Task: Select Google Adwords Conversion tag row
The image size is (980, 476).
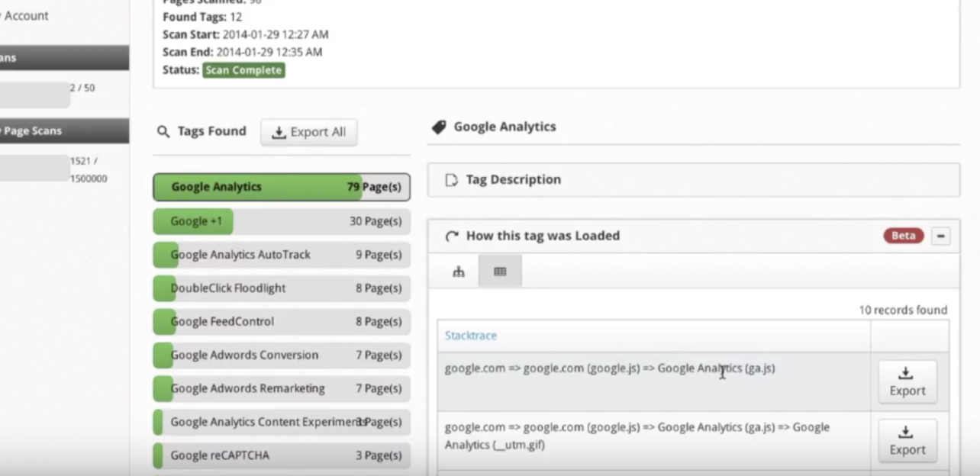Action: [282, 355]
